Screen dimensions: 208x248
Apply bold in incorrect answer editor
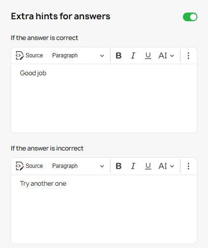119,166
